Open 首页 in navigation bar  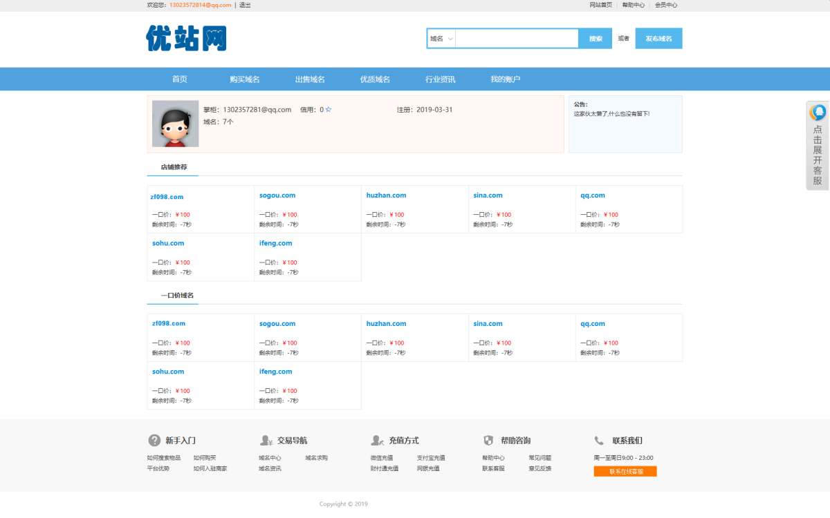pos(180,79)
